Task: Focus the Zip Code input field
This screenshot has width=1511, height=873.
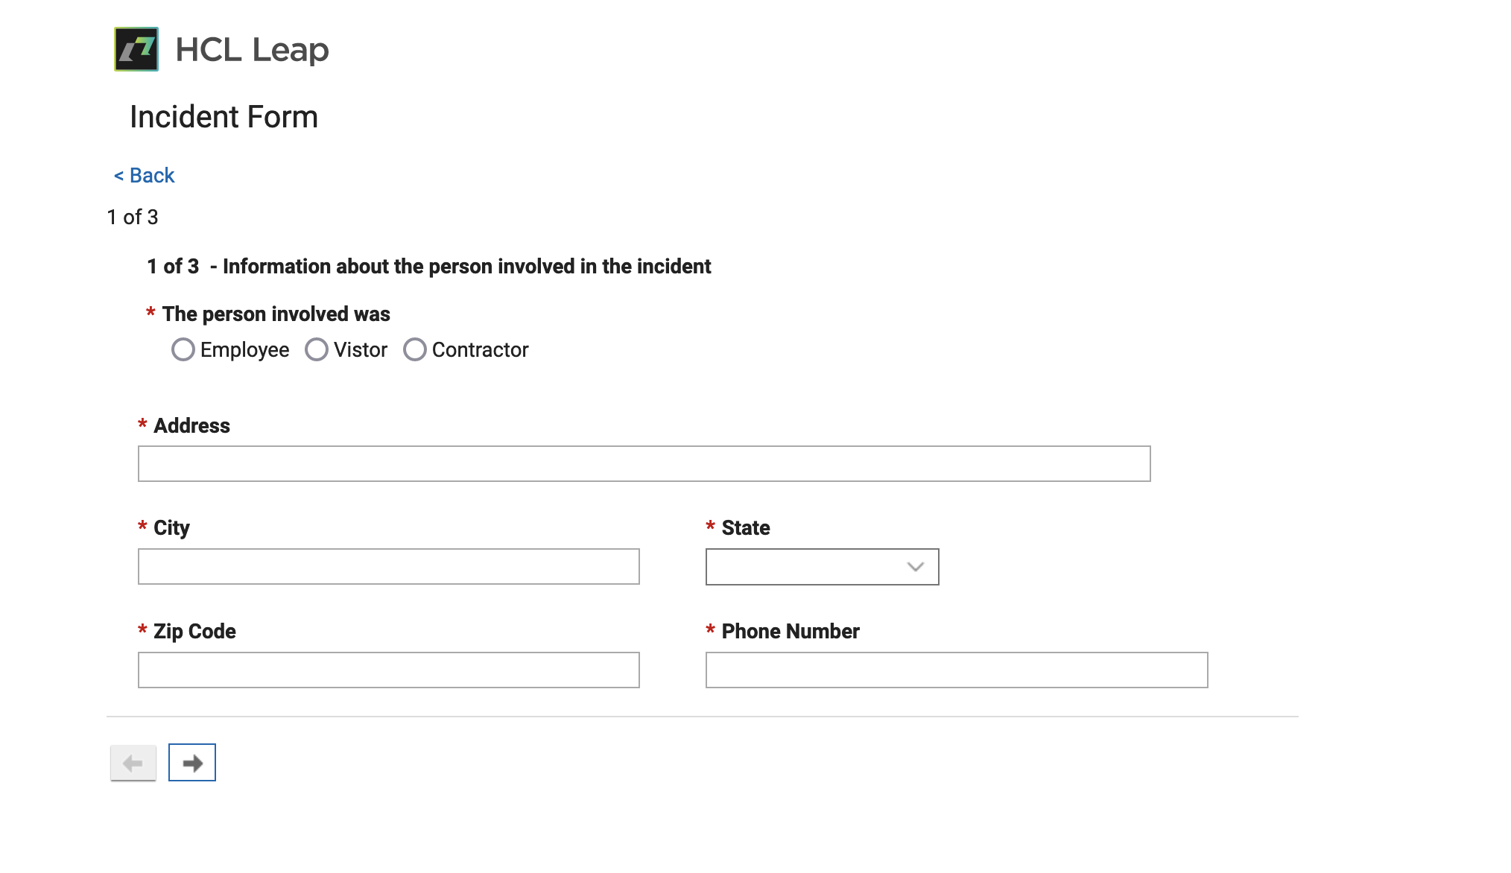Action: [x=389, y=670]
